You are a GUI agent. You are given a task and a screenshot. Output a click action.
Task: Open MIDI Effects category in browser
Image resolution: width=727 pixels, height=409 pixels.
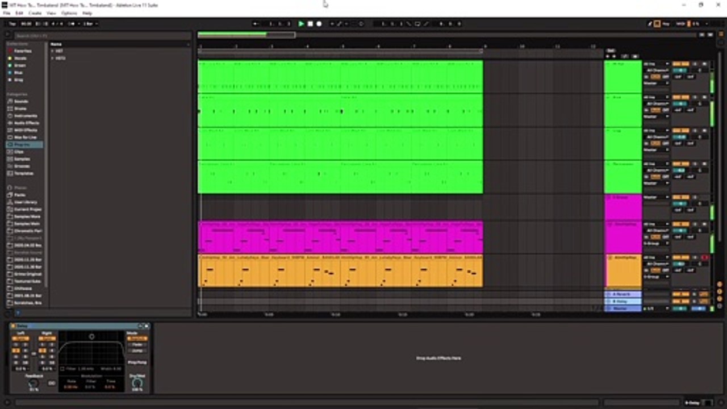[x=26, y=130]
